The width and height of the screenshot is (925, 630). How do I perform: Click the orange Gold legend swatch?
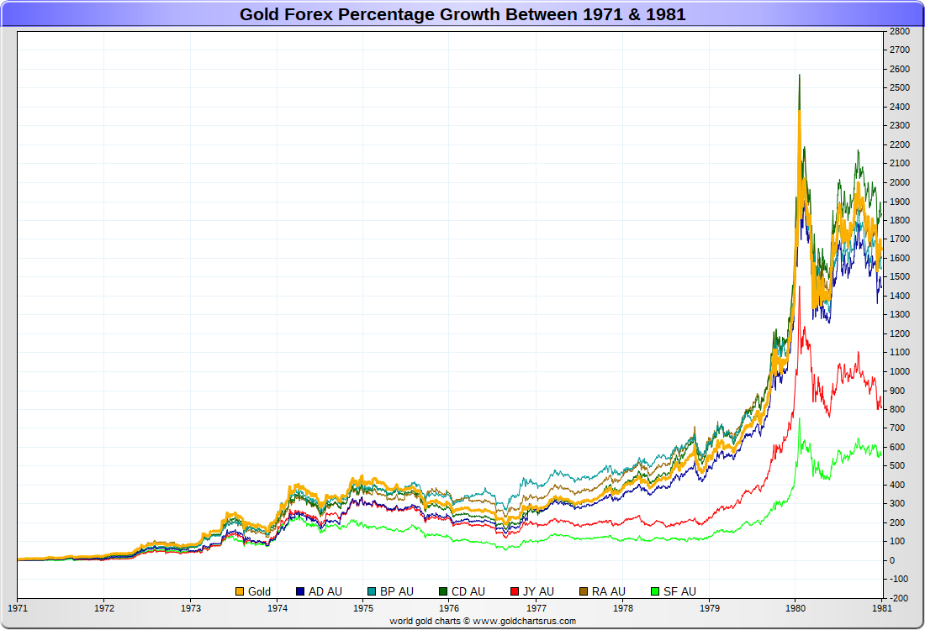tap(240, 591)
